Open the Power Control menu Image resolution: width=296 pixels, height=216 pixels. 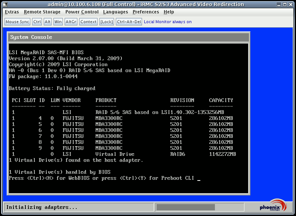[82, 12]
